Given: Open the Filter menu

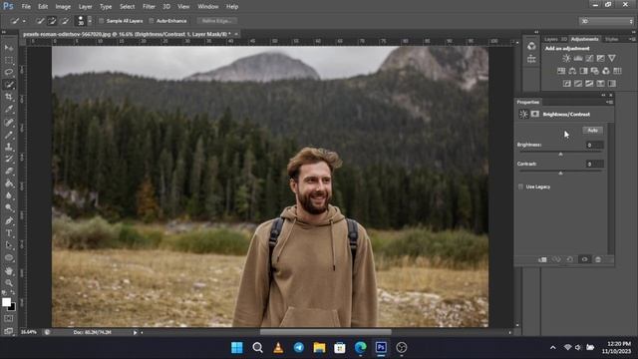Looking at the screenshot, I should (x=149, y=7).
